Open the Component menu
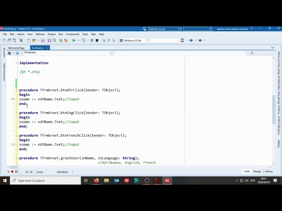 point(72,34)
